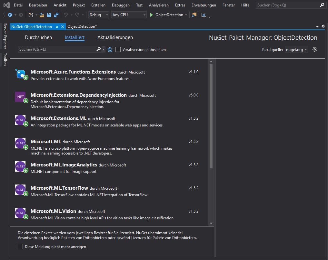Click the Undo arrow icon
The image size is (328, 260).
[x=66, y=15]
